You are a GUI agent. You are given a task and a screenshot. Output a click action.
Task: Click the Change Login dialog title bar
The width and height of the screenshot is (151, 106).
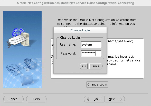coord(80,30)
